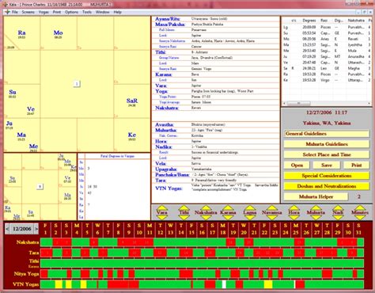Click white VTN Yogas block on day 18
This screenshot has height=293, width=375.
[224, 284]
